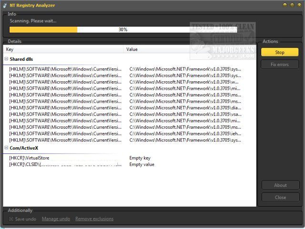Sort by the Key column header

[x=63, y=49]
